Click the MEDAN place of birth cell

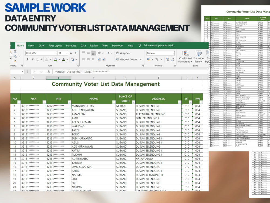pyautogui.click(x=126, y=106)
